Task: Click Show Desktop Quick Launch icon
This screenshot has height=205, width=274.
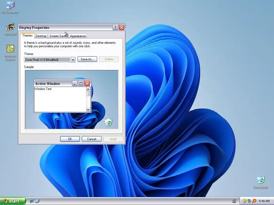Action: point(37,201)
